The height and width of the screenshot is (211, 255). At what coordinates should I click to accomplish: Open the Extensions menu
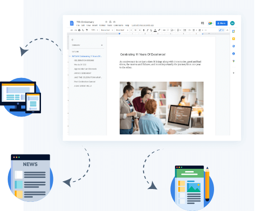point(118,25)
